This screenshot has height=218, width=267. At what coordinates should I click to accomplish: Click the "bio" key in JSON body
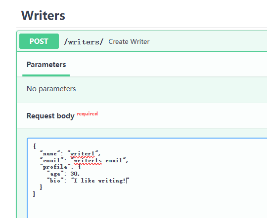pyautogui.click(x=55, y=181)
